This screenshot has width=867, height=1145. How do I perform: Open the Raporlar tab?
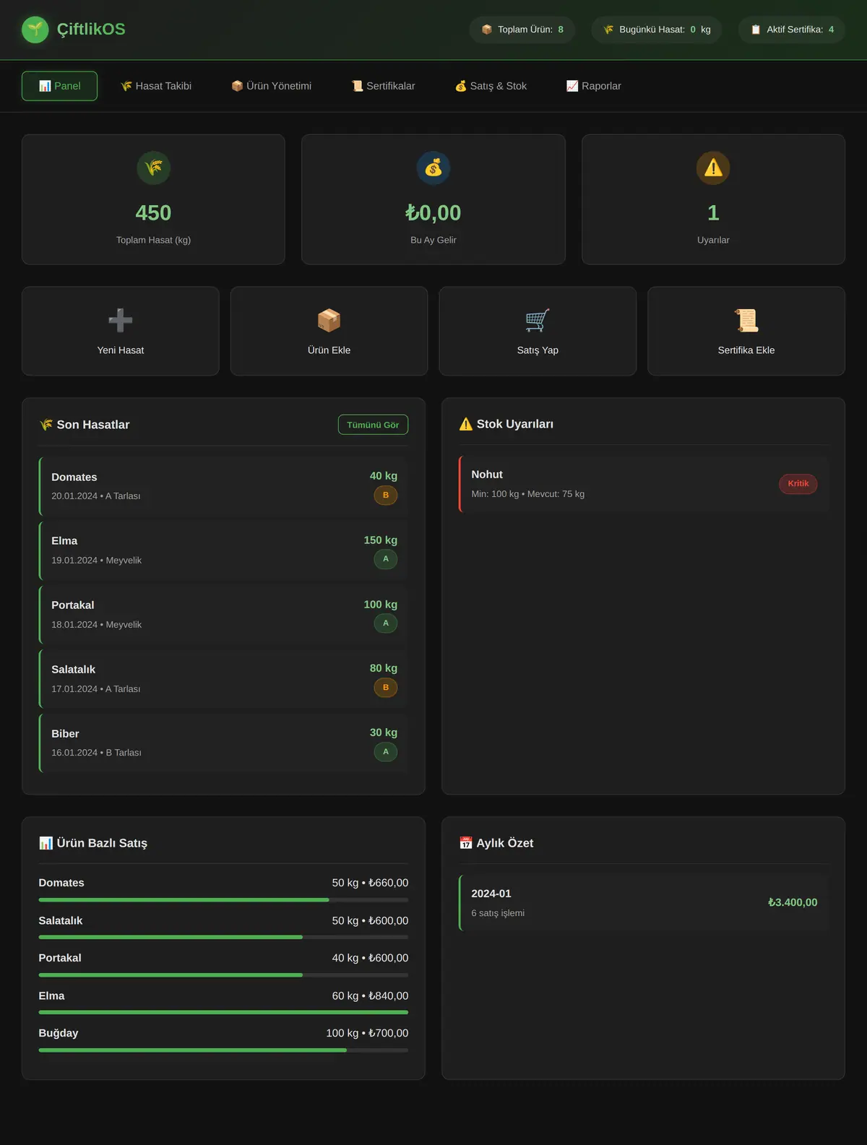click(x=594, y=86)
